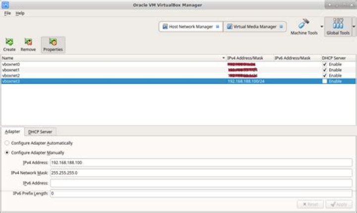Click the IPv6 Address field
Viewport: 357px width, 213px height.
(x=201, y=183)
